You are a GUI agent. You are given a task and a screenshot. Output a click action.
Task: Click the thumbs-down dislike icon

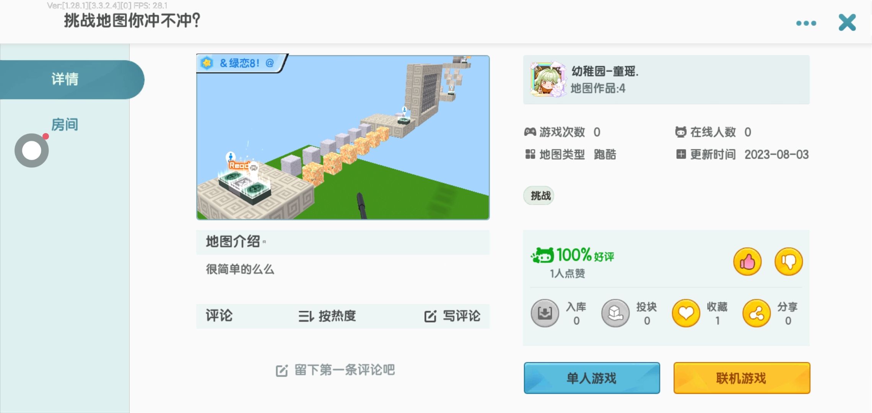point(789,262)
